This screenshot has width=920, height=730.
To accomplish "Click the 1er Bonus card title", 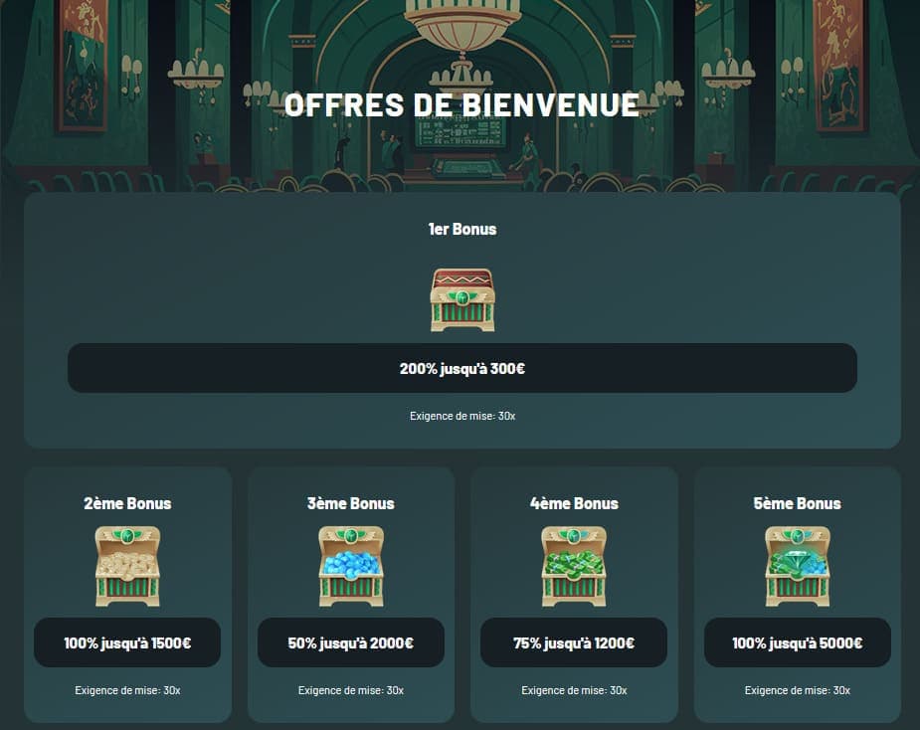I will [x=460, y=229].
